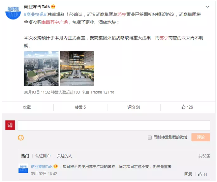Switch to the 热门 comments tab
Image resolution: width=217 pixels, height=182 pixels.
click(x=25, y=156)
